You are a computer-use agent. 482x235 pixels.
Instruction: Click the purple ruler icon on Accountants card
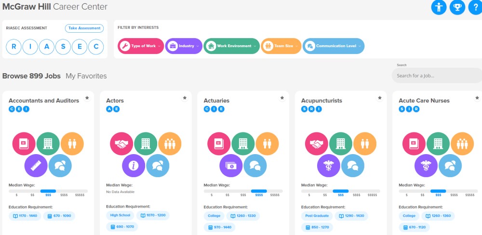[36, 166]
